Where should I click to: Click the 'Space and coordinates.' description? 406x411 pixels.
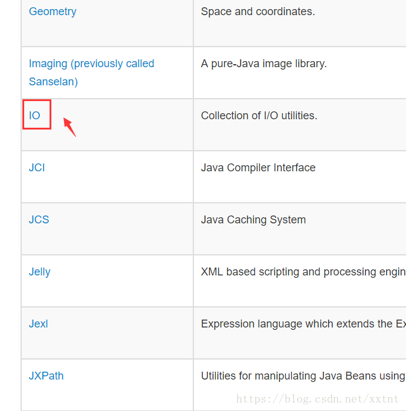[258, 12]
